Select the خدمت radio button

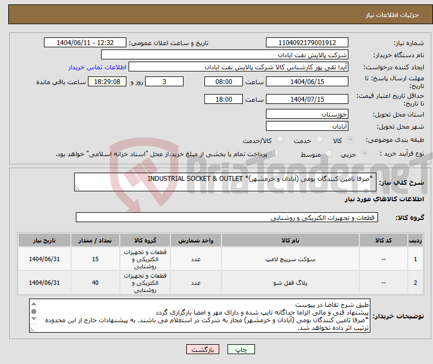(x=319, y=140)
